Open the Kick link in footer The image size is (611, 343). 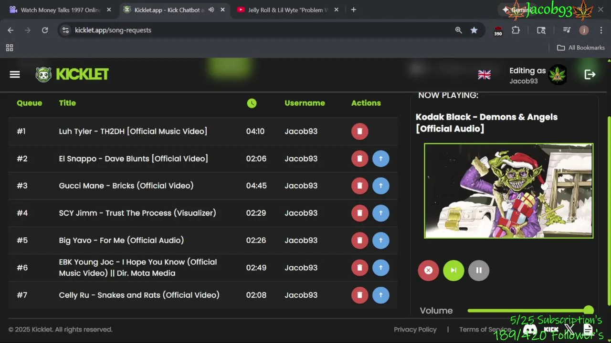(x=551, y=329)
